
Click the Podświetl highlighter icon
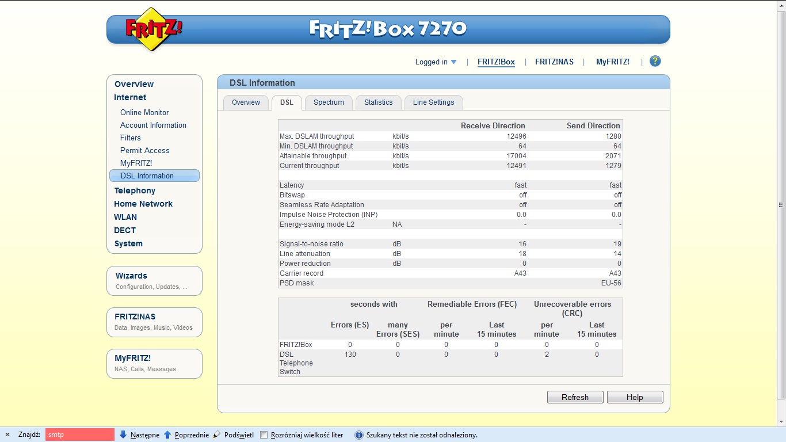click(x=217, y=435)
